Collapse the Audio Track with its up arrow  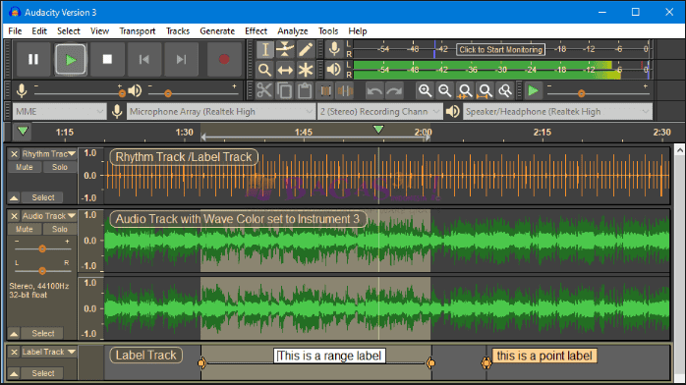[14, 334]
